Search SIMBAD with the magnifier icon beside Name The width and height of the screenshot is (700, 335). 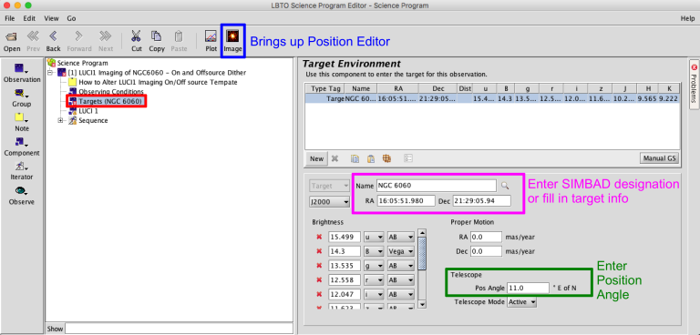coord(505,186)
